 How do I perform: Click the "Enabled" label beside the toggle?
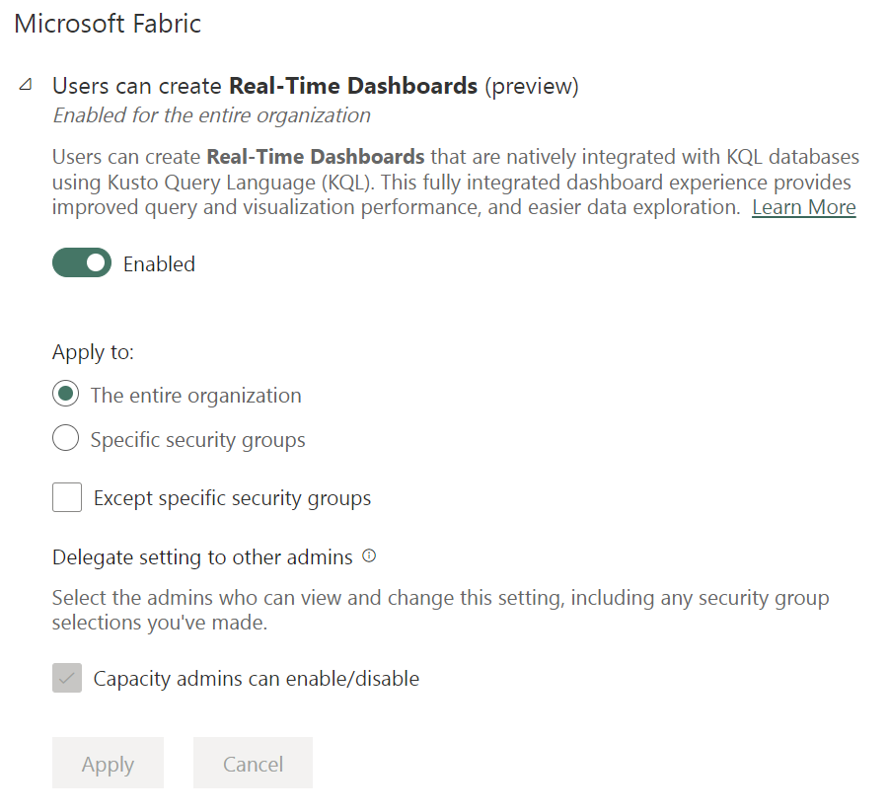pos(159,262)
